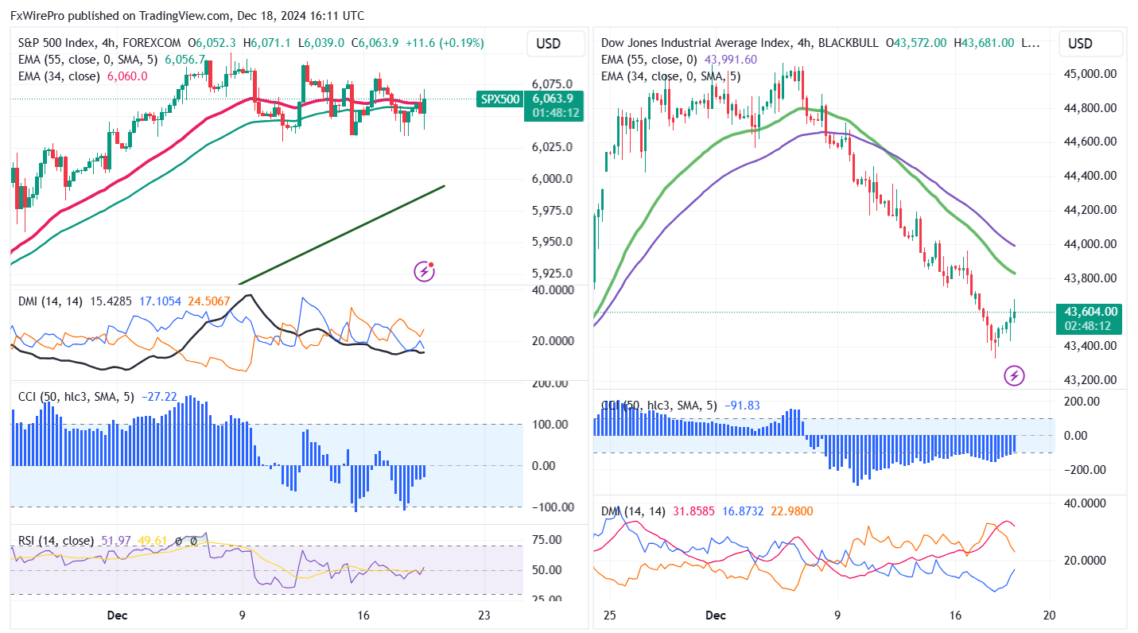Select the EMA (34, close) legend on S&P chart

(x=59, y=76)
